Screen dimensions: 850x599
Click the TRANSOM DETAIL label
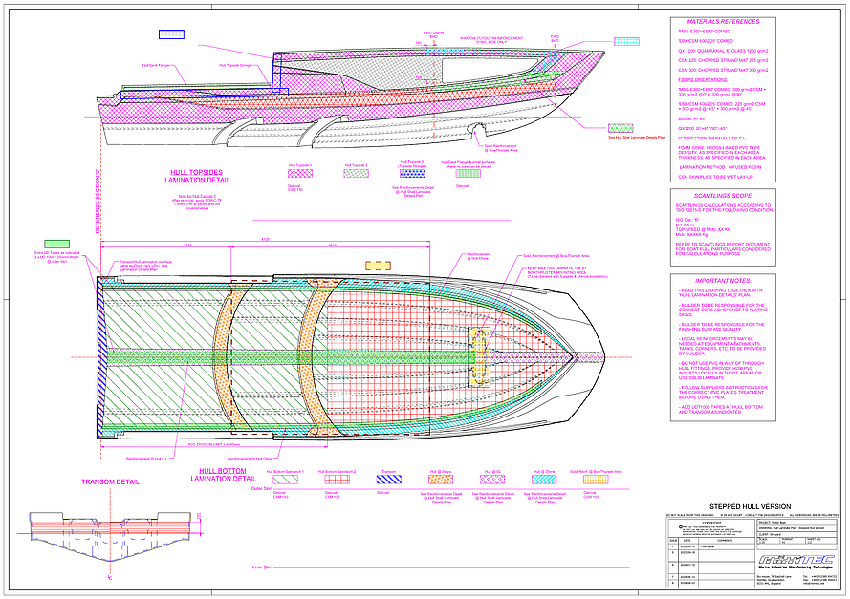click(x=113, y=481)
